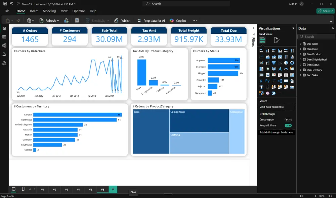Choose the Q&A speech bubble visual
336x198 pixels.
click(x=286, y=81)
